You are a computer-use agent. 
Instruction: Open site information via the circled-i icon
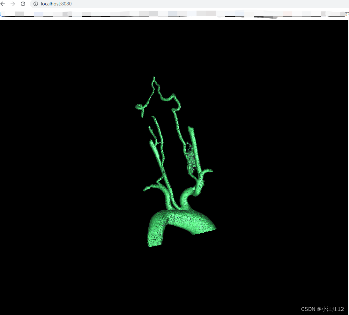point(35,4)
